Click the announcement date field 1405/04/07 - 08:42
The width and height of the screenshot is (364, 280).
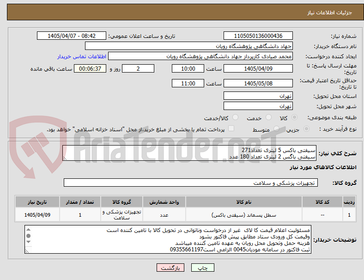[72, 36]
